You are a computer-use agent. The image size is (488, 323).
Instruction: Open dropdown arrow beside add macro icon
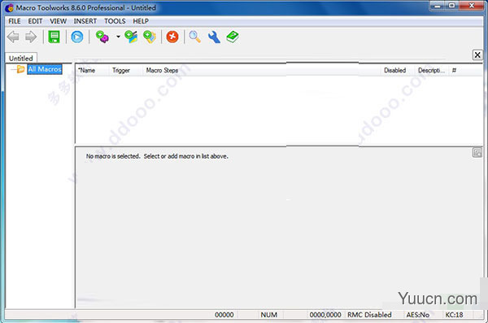118,37
